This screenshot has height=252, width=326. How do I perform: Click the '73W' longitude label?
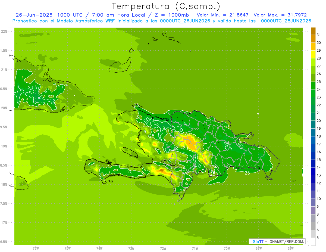tap(131, 248)
